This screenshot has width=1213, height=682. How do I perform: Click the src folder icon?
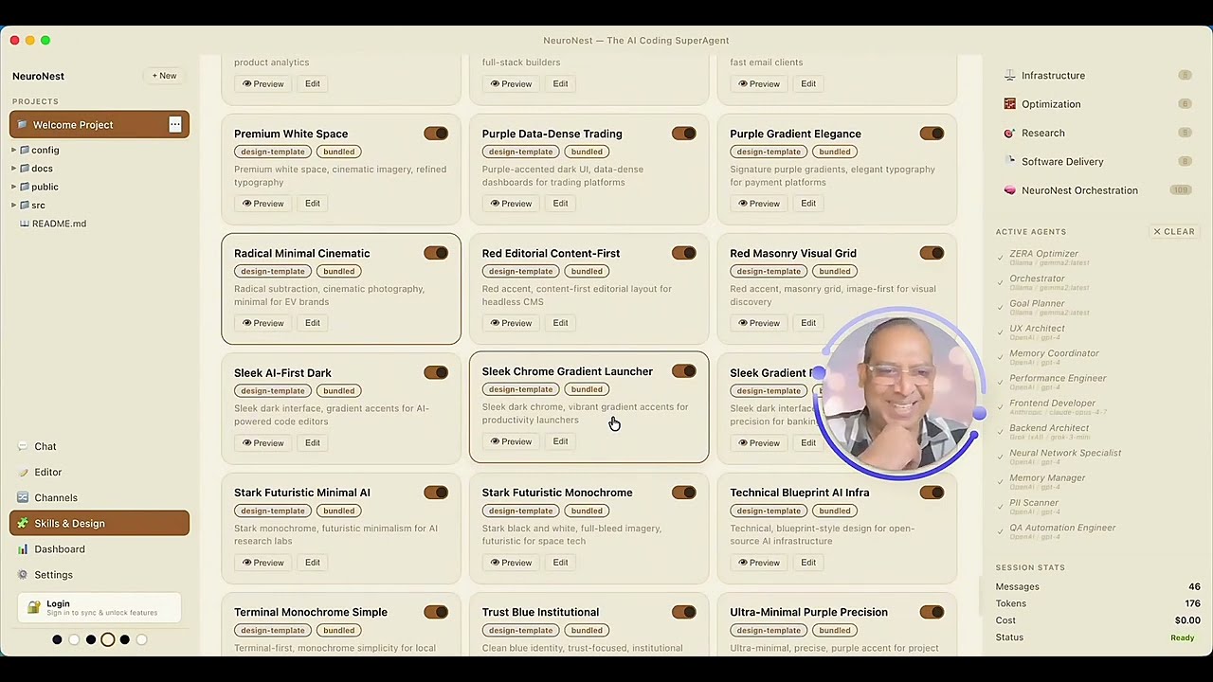tap(25, 205)
